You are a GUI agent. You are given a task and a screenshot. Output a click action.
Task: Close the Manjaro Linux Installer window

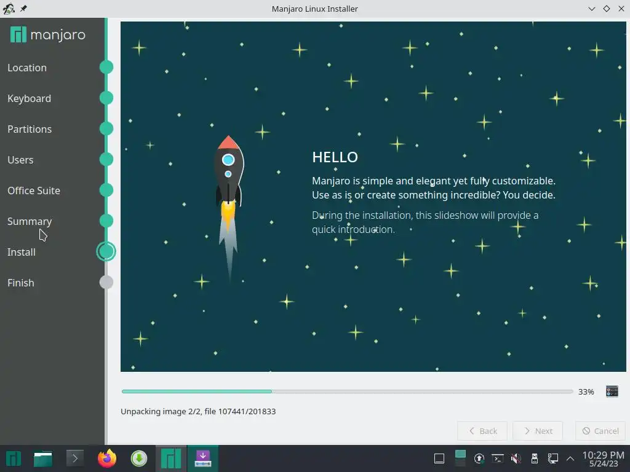tap(621, 9)
